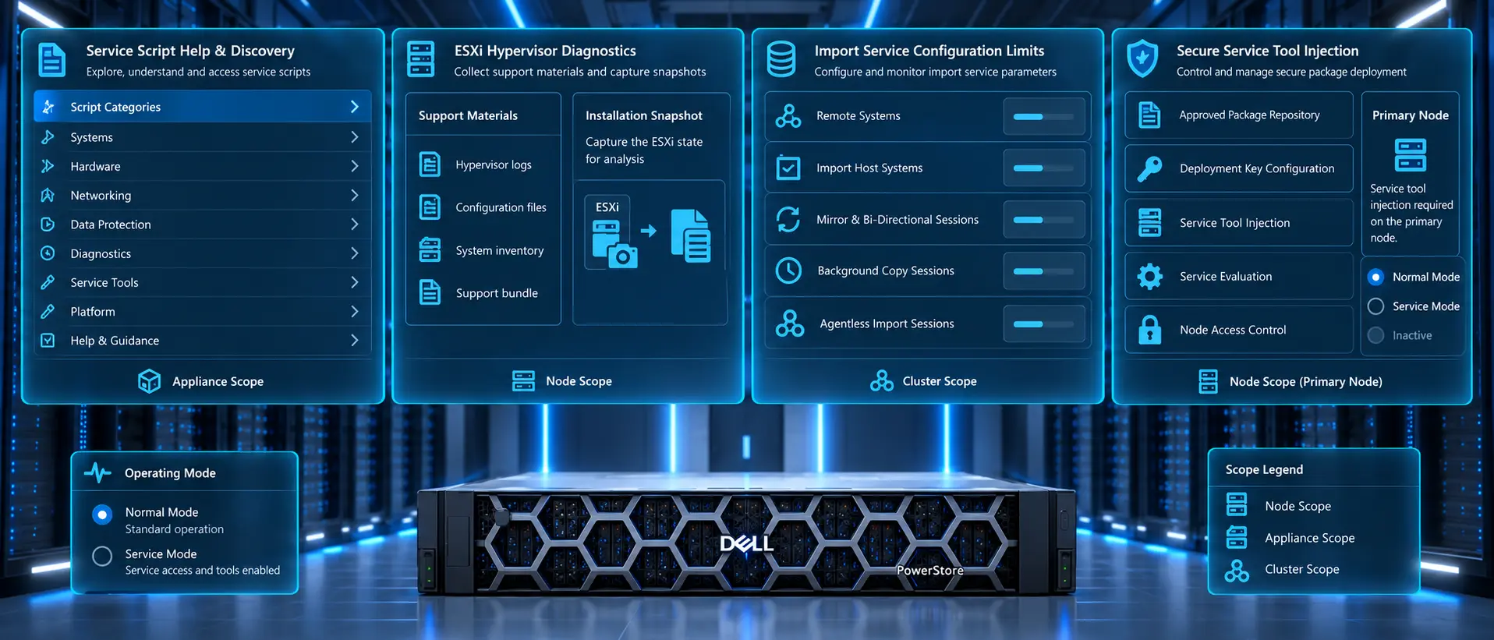Click the Hypervisor logs document icon
The height and width of the screenshot is (640, 1494).
[430, 164]
